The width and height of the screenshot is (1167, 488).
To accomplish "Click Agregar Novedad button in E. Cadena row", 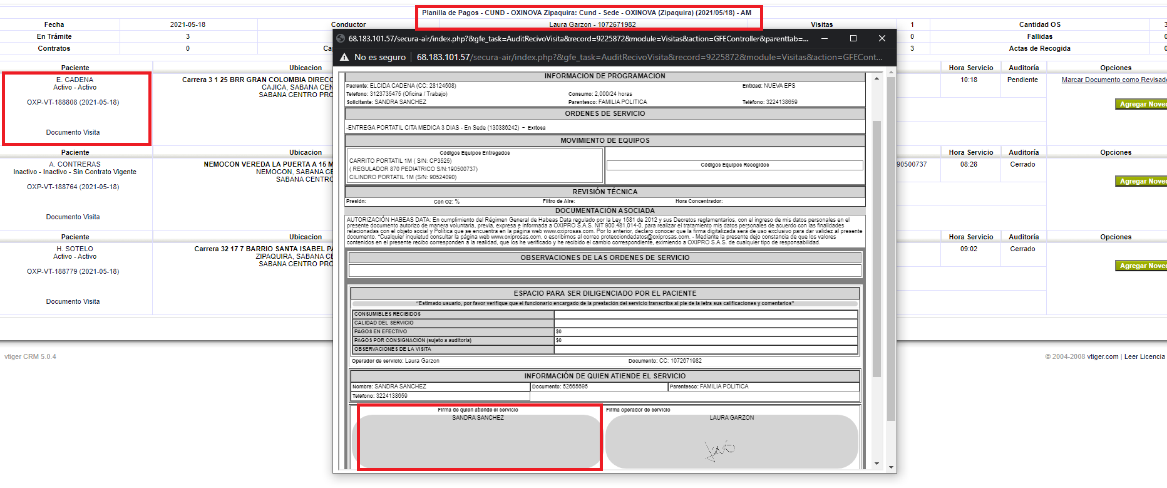I will click(x=1141, y=104).
